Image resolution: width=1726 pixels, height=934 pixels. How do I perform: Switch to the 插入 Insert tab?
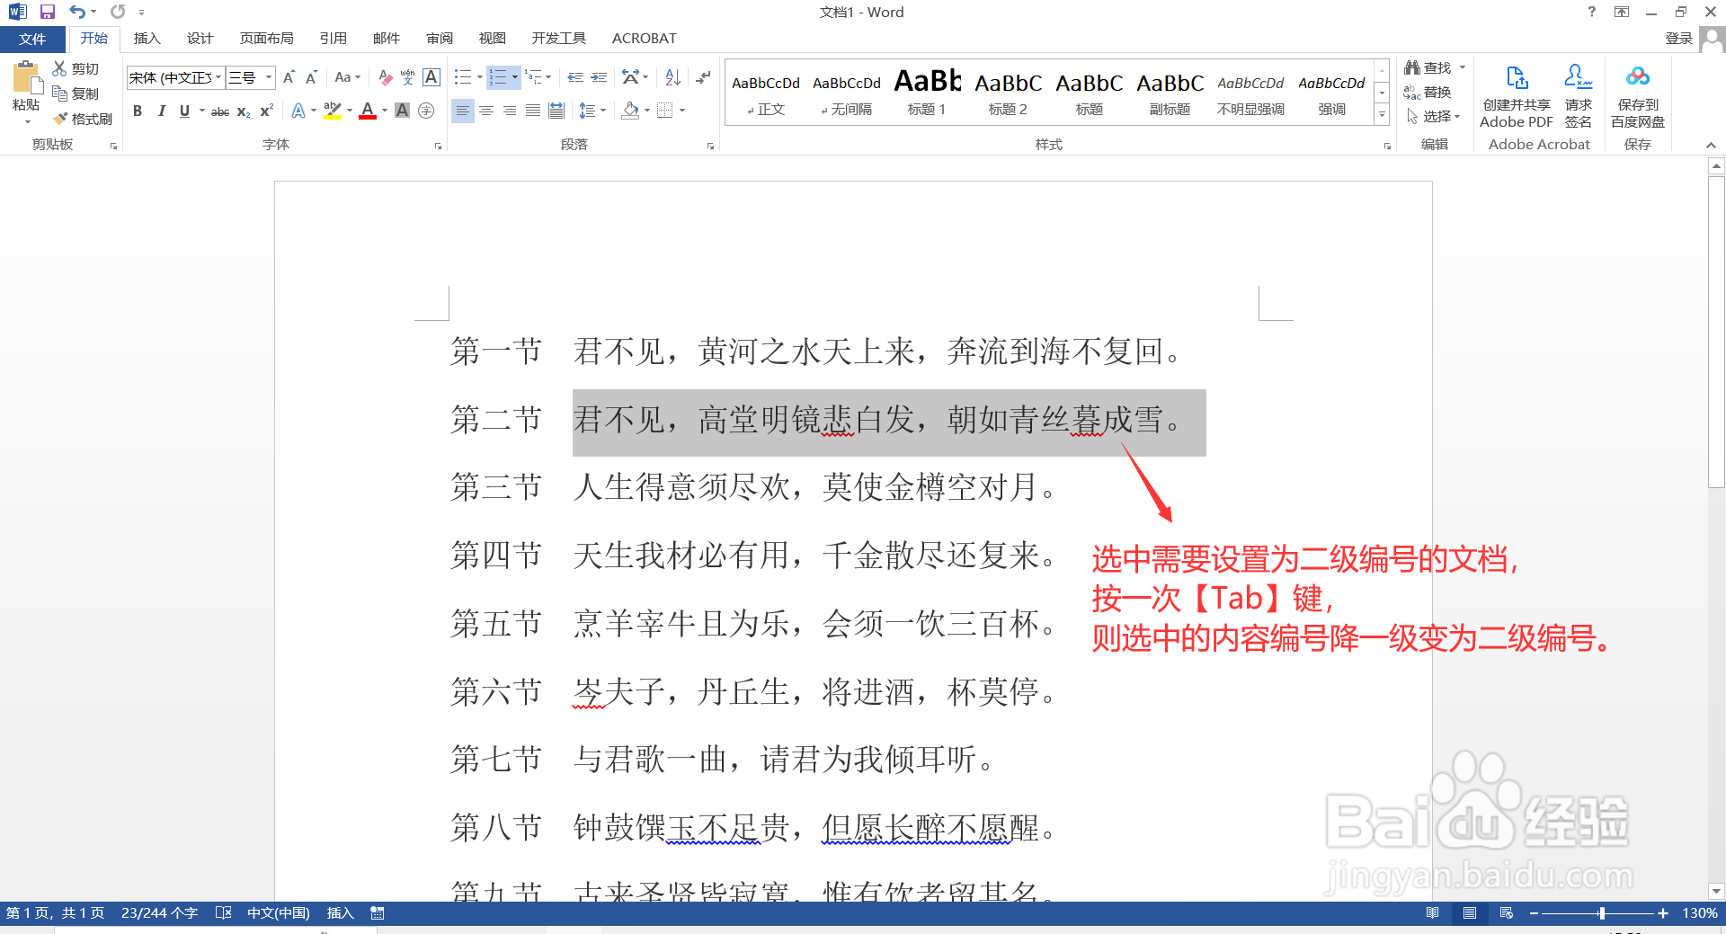point(147,39)
